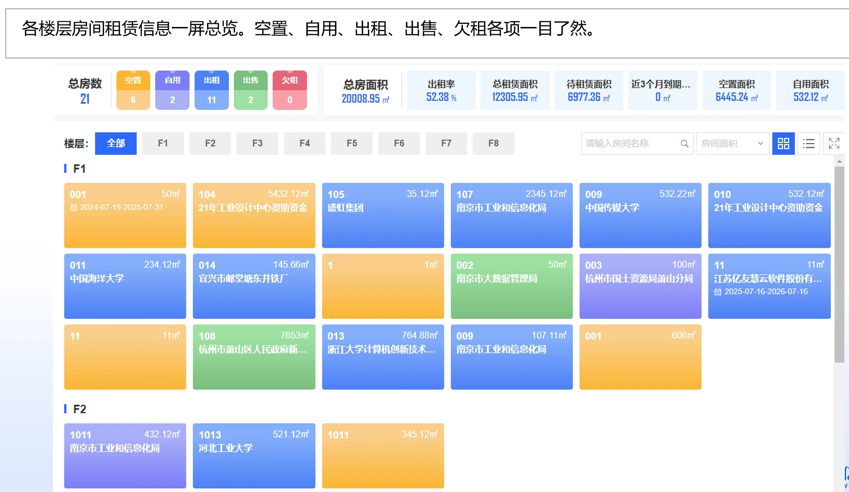Click the 自用面积 statistic card

(x=811, y=90)
